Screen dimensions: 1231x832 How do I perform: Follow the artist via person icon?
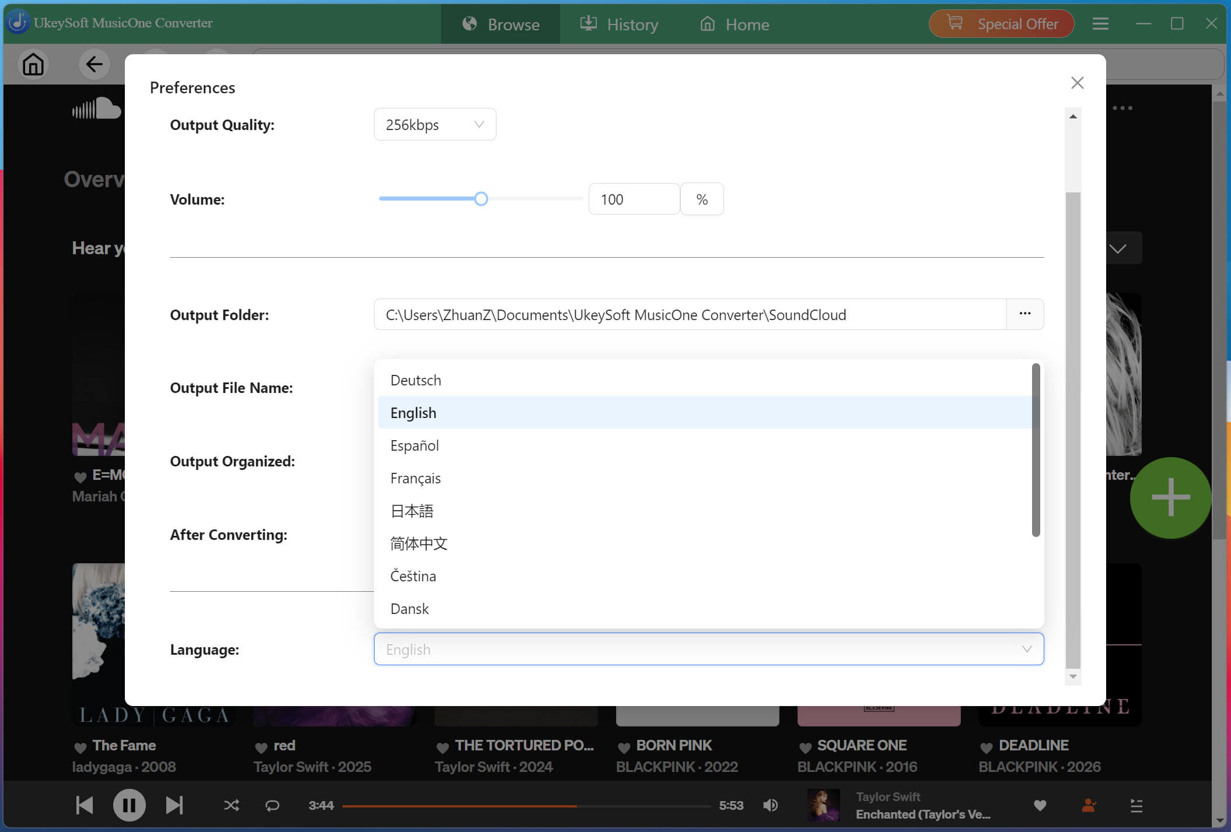coord(1088,805)
